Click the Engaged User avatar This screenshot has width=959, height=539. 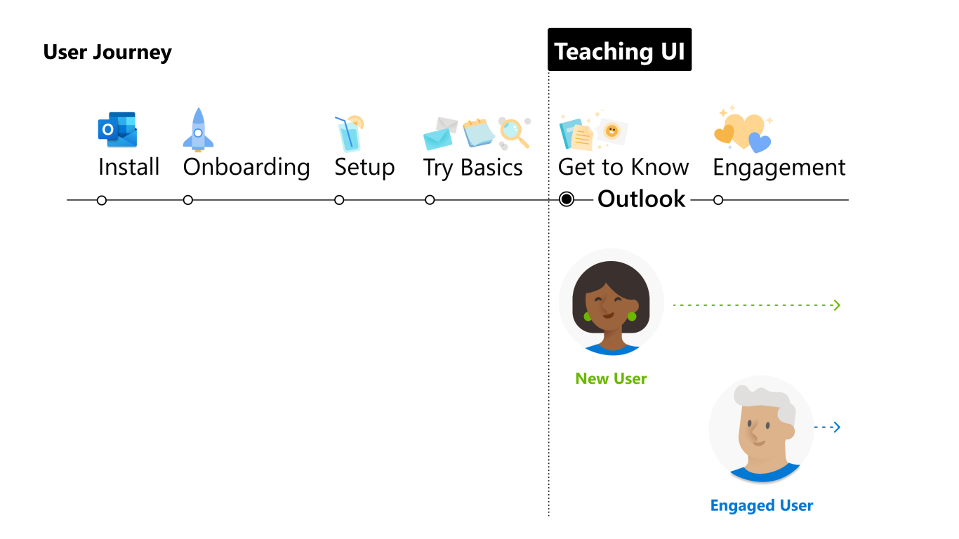click(761, 430)
